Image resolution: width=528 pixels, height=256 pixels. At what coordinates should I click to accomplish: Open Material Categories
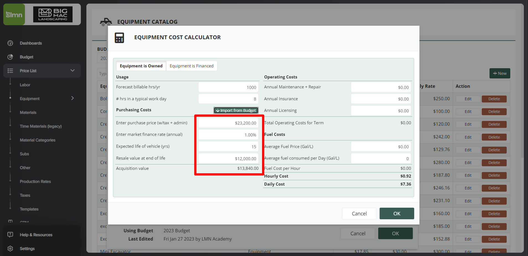pos(38,140)
